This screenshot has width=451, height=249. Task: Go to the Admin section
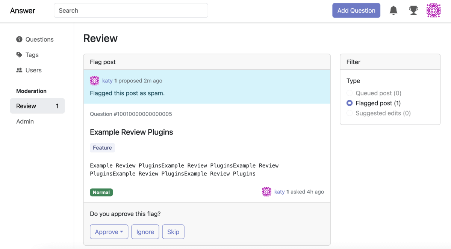click(x=25, y=121)
